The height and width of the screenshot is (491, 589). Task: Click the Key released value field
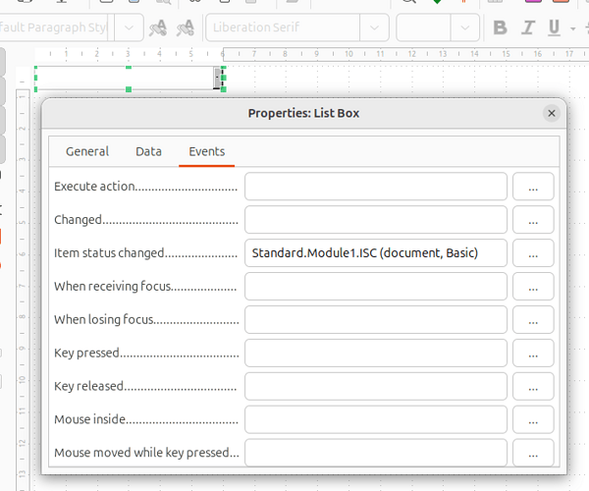[x=376, y=386]
